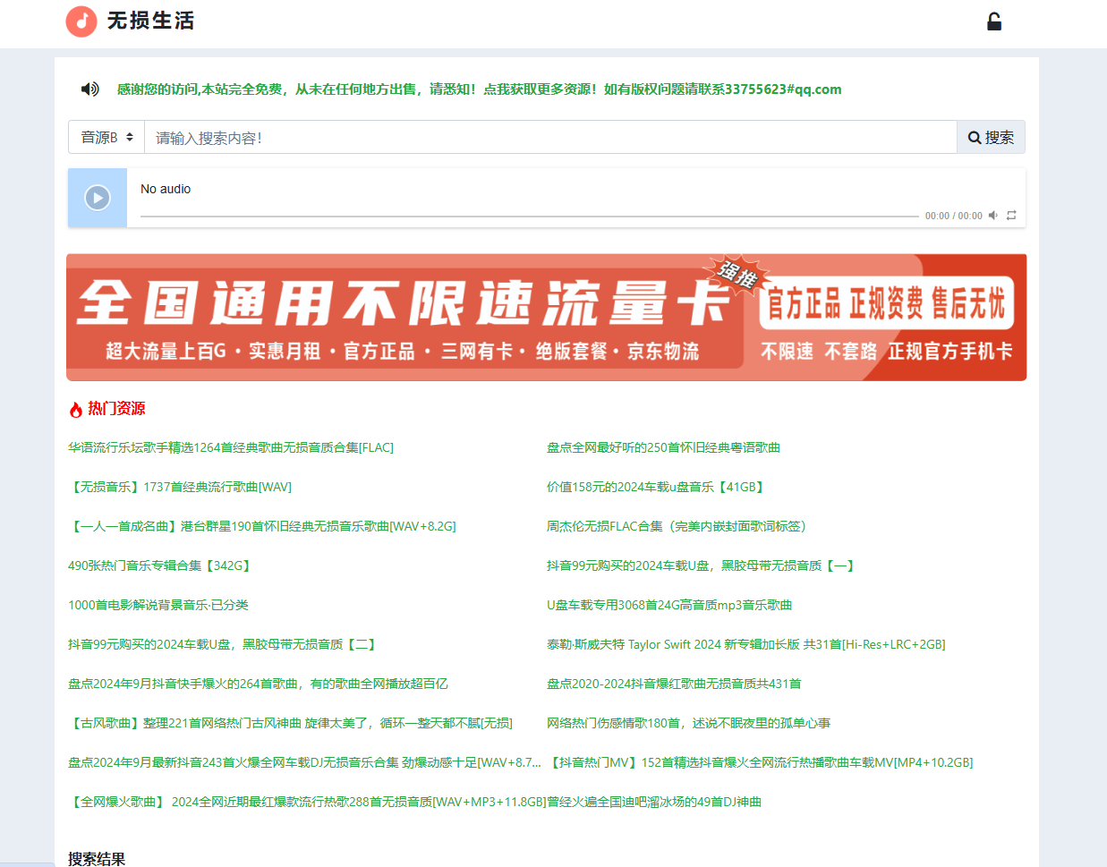Click the music note site logo
Viewport: 1107px width, 867px height.
(81, 21)
